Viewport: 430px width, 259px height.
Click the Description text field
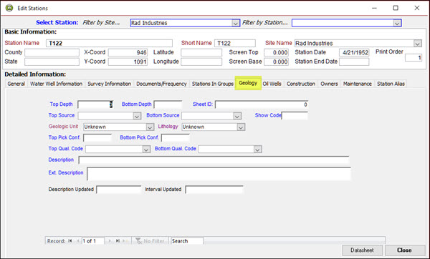coord(214,160)
